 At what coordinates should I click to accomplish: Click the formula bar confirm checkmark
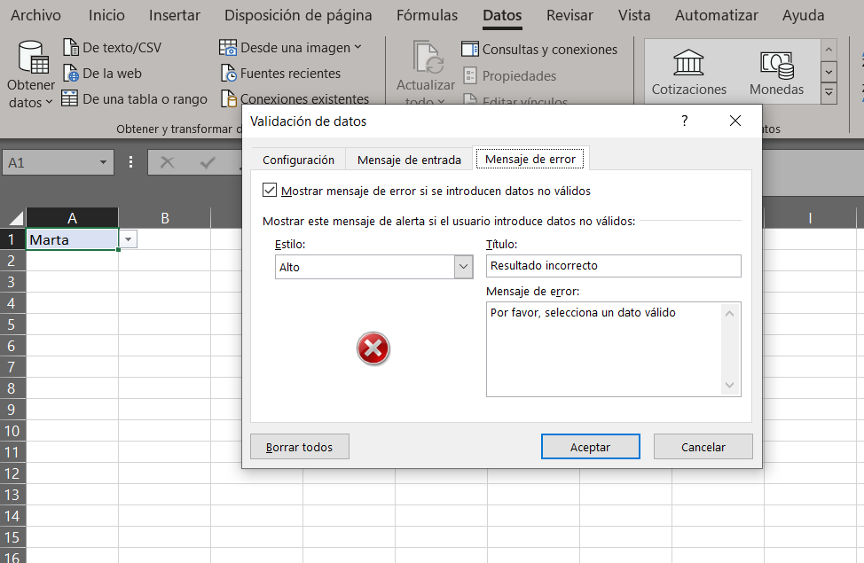208,162
